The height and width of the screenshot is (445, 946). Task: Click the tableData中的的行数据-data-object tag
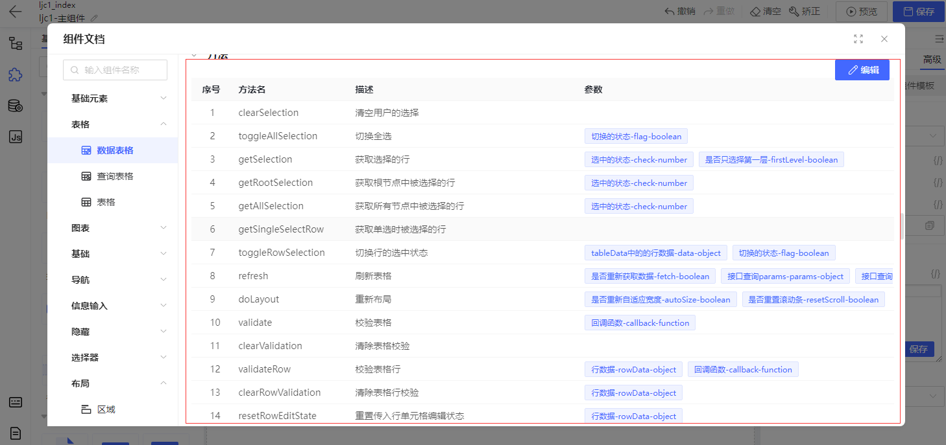coord(656,253)
